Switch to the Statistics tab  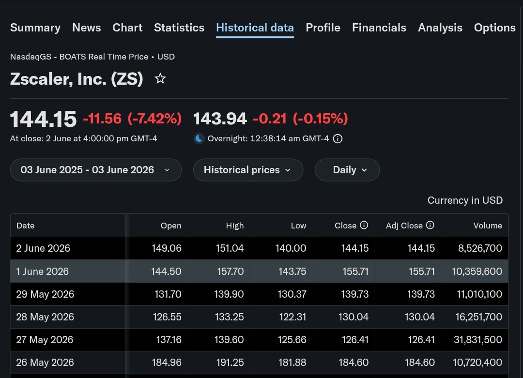click(179, 28)
